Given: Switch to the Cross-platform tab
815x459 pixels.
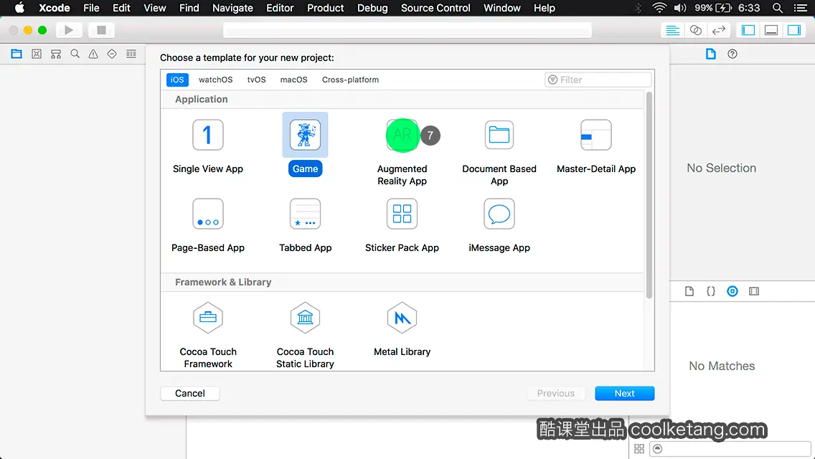Looking at the screenshot, I should (x=350, y=80).
